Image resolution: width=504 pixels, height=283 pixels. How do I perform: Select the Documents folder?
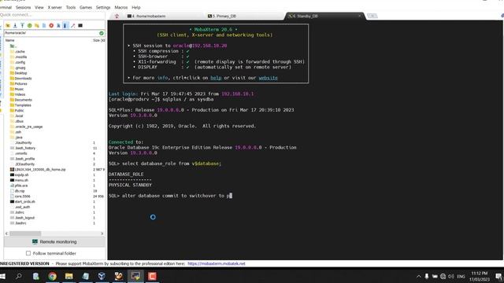[24, 100]
